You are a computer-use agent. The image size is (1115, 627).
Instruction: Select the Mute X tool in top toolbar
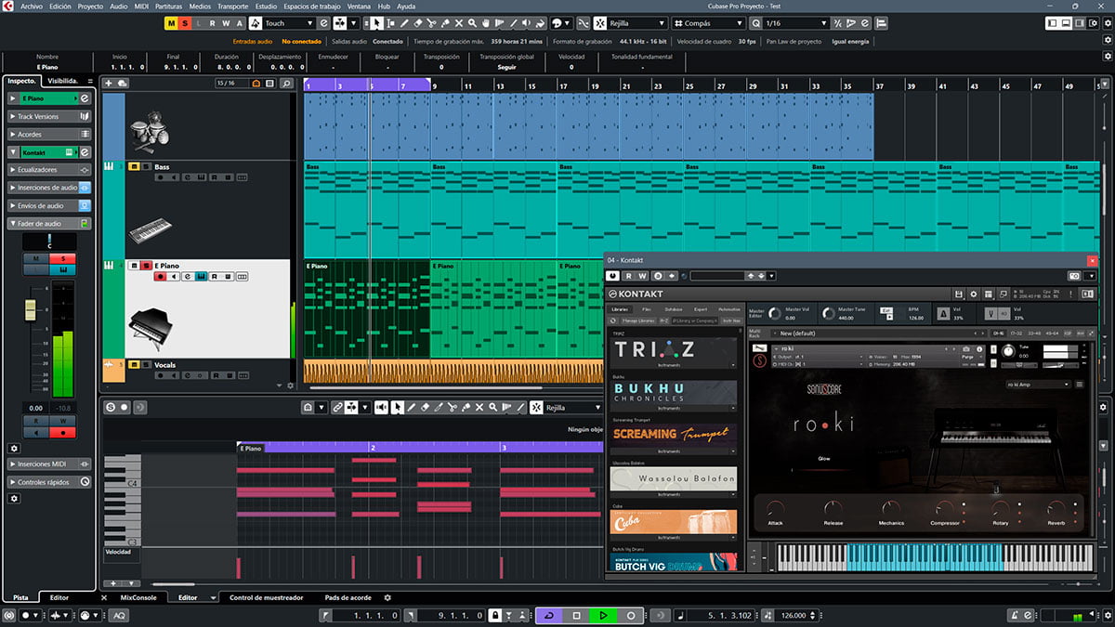click(459, 23)
